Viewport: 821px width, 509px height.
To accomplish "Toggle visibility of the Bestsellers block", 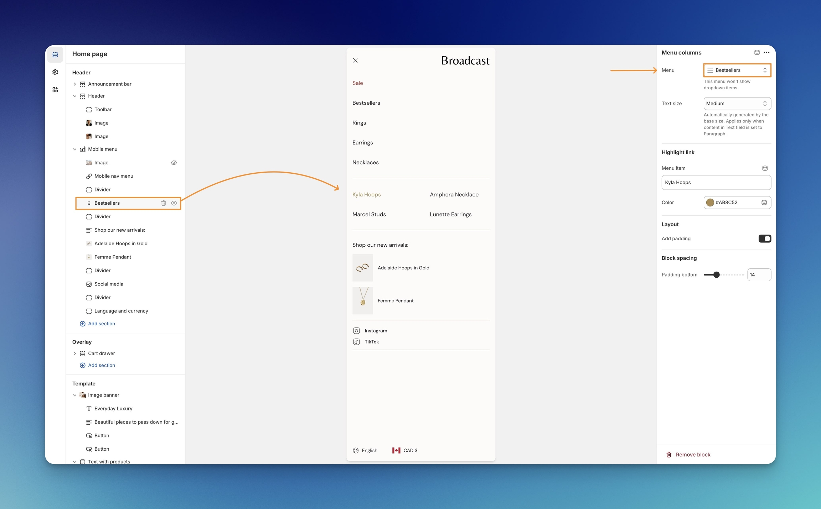I will tap(174, 203).
